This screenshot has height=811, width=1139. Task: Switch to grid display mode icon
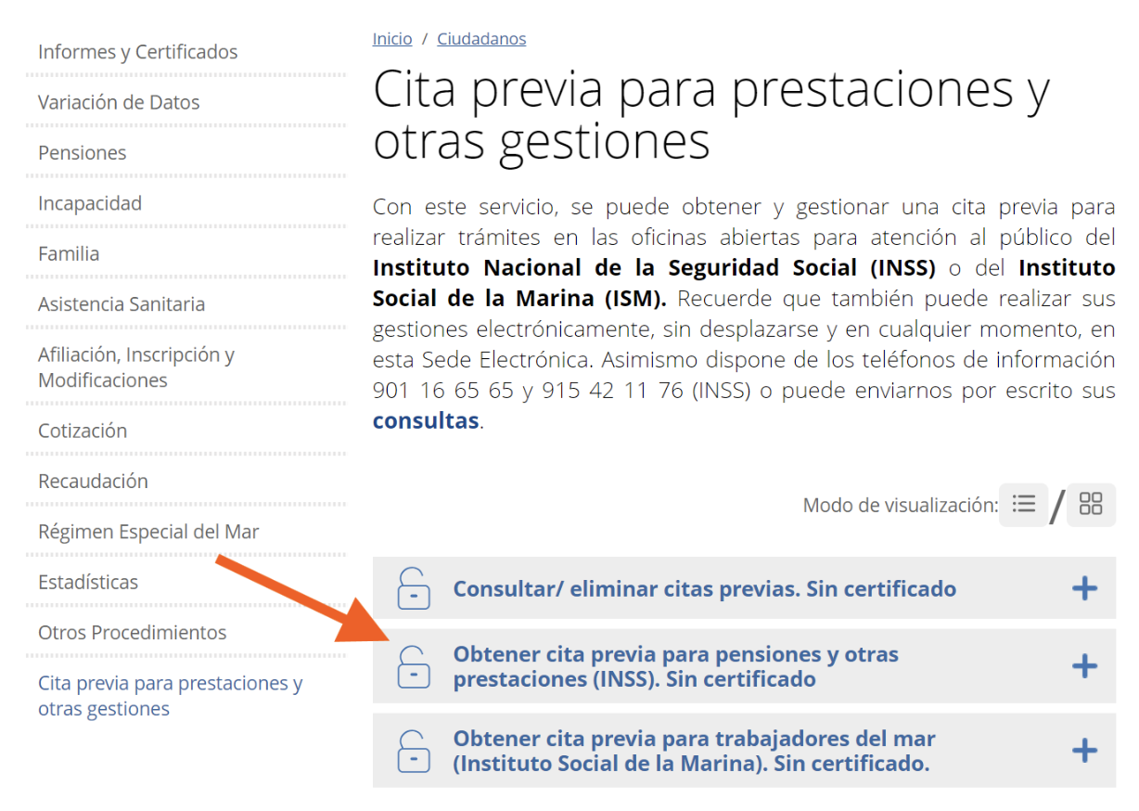1091,504
